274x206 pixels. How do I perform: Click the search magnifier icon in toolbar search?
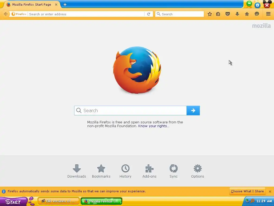pyautogui.click(x=158, y=14)
